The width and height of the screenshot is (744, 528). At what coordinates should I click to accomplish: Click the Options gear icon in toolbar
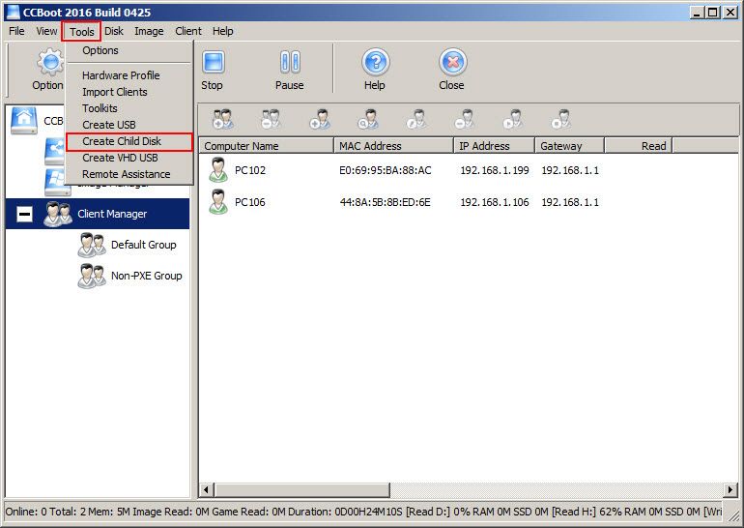tap(50, 62)
